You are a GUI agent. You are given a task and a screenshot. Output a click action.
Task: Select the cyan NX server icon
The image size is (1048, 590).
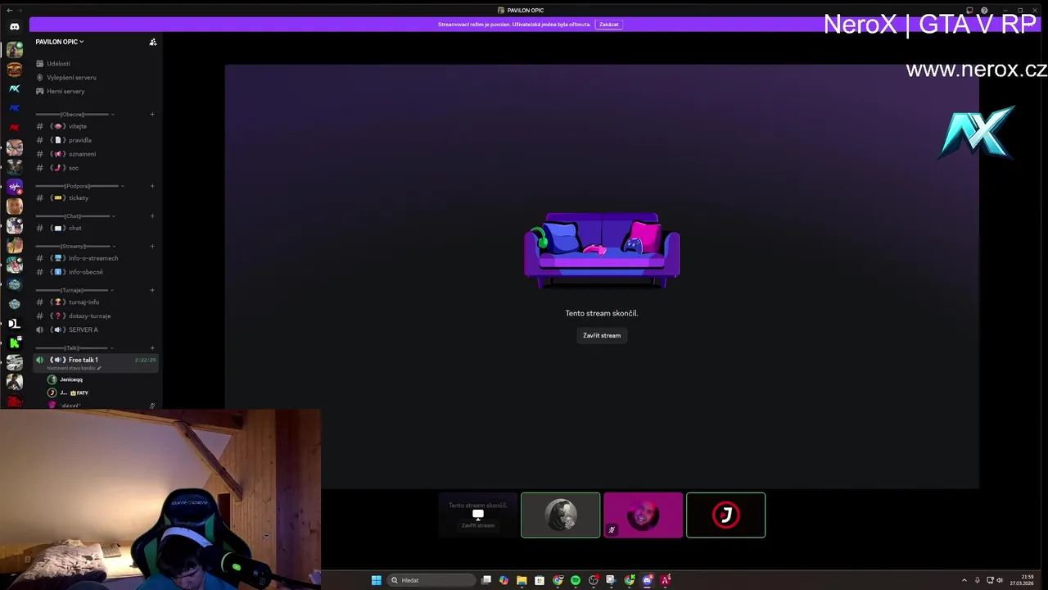click(x=14, y=88)
